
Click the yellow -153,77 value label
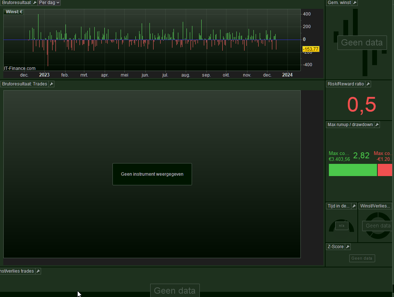pyautogui.click(x=310, y=49)
